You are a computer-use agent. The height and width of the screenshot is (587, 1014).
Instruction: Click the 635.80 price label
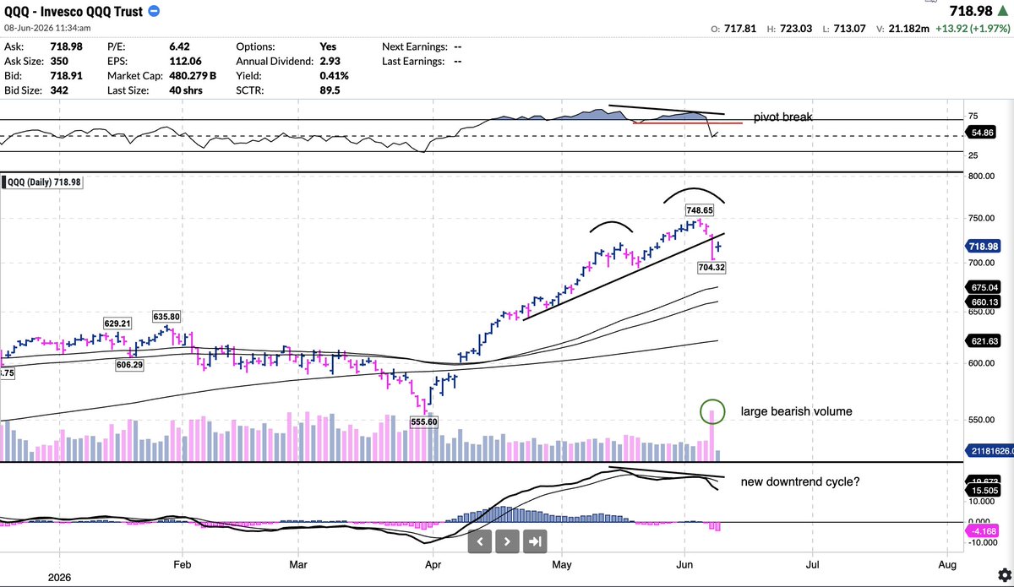click(x=166, y=318)
